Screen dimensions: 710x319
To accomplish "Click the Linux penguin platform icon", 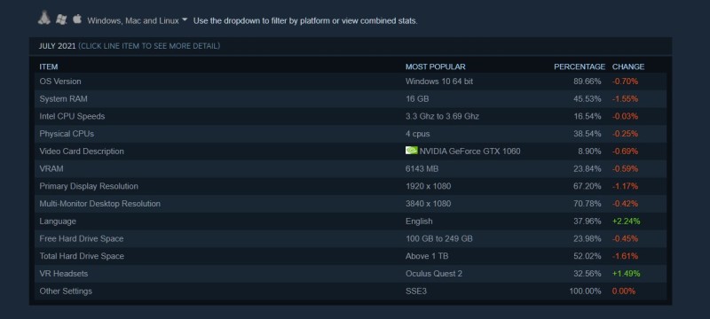I will click(x=43, y=18).
